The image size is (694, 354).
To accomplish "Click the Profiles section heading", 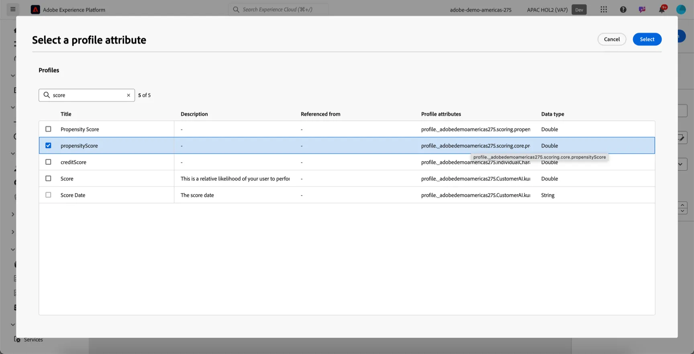I will coord(49,70).
